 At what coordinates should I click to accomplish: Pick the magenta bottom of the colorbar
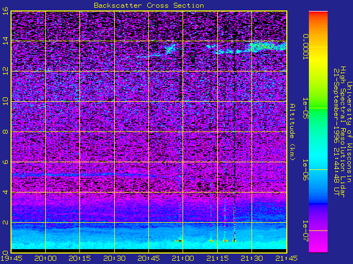[318, 246]
